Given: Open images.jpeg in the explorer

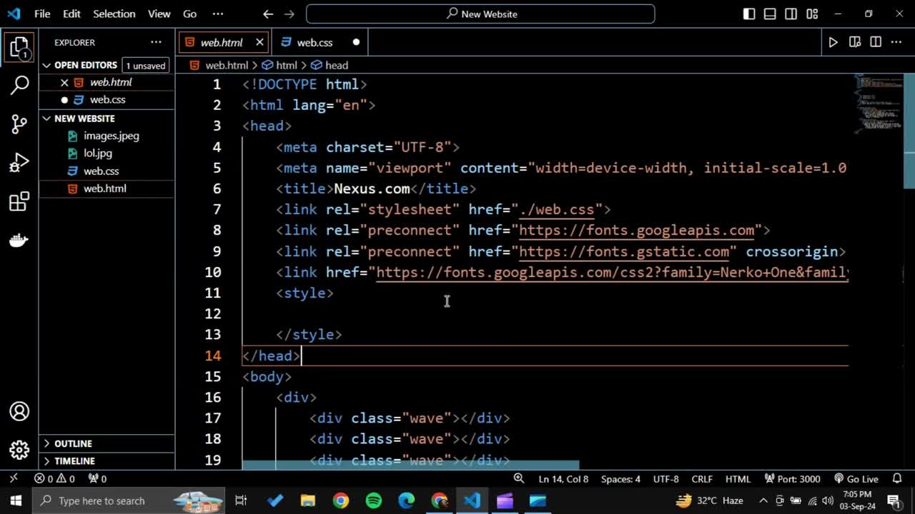Looking at the screenshot, I should (111, 136).
